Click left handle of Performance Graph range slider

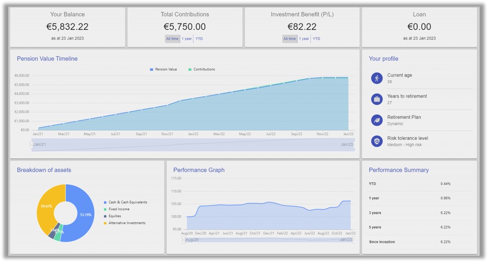pos(183,240)
